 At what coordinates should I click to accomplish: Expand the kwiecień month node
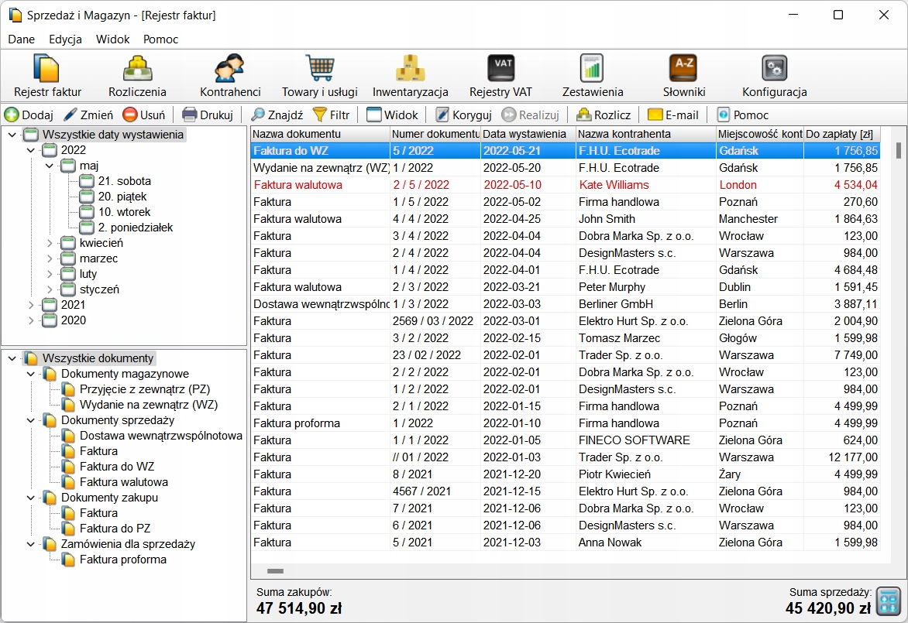[50, 243]
